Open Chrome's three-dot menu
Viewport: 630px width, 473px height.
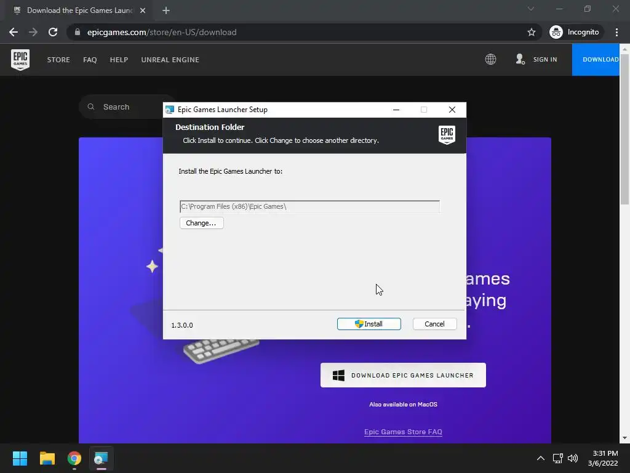pyautogui.click(x=616, y=32)
